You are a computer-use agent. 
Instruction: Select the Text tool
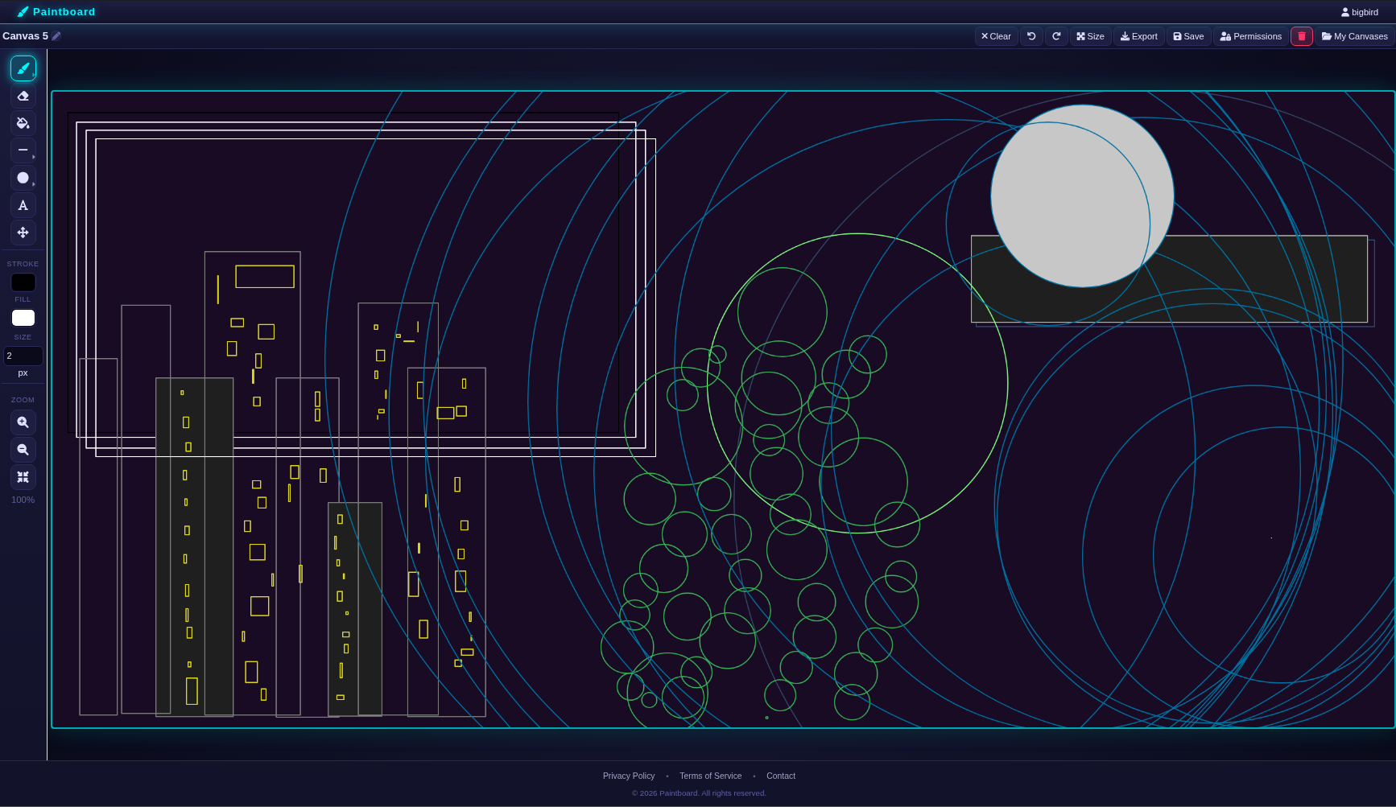click(23, 205)
